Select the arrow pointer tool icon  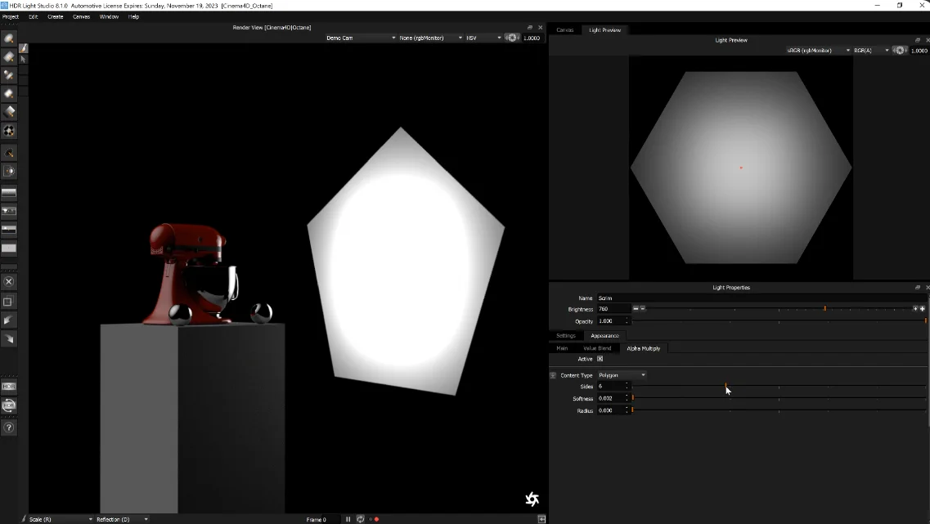tap(23, 60)
